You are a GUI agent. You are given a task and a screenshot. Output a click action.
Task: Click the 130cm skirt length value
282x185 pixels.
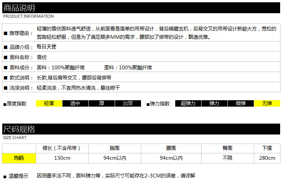point(62,158)
